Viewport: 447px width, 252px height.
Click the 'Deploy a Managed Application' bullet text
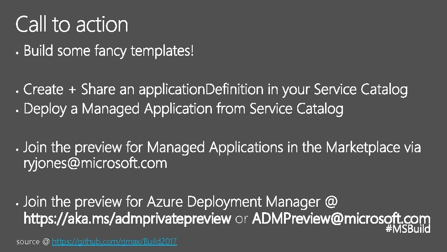pos(184,109)
